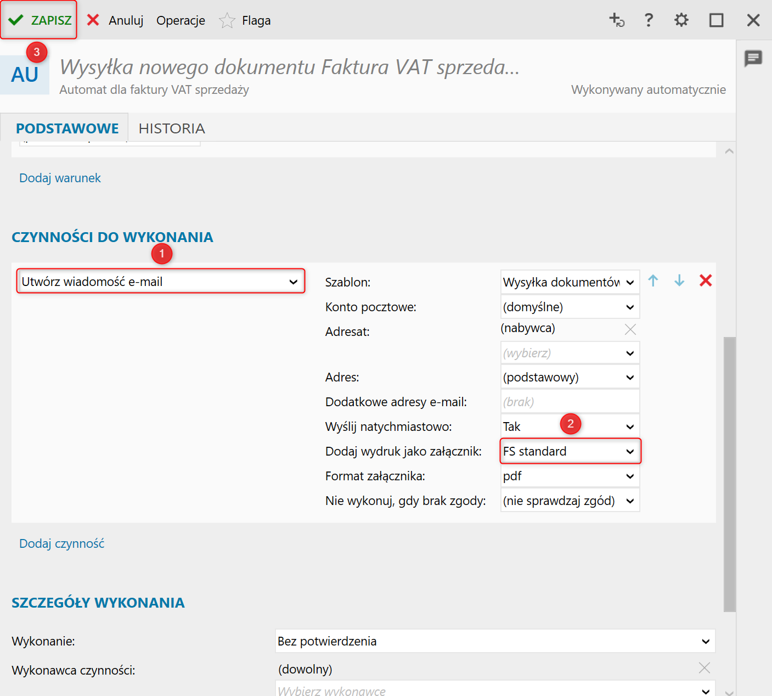Click the Flaga star icon
Image resolution: width=772 pixels, height=696 pixels.
(227, 21)
